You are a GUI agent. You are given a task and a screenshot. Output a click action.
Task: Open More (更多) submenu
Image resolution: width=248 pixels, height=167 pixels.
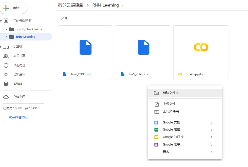(185, 152)
